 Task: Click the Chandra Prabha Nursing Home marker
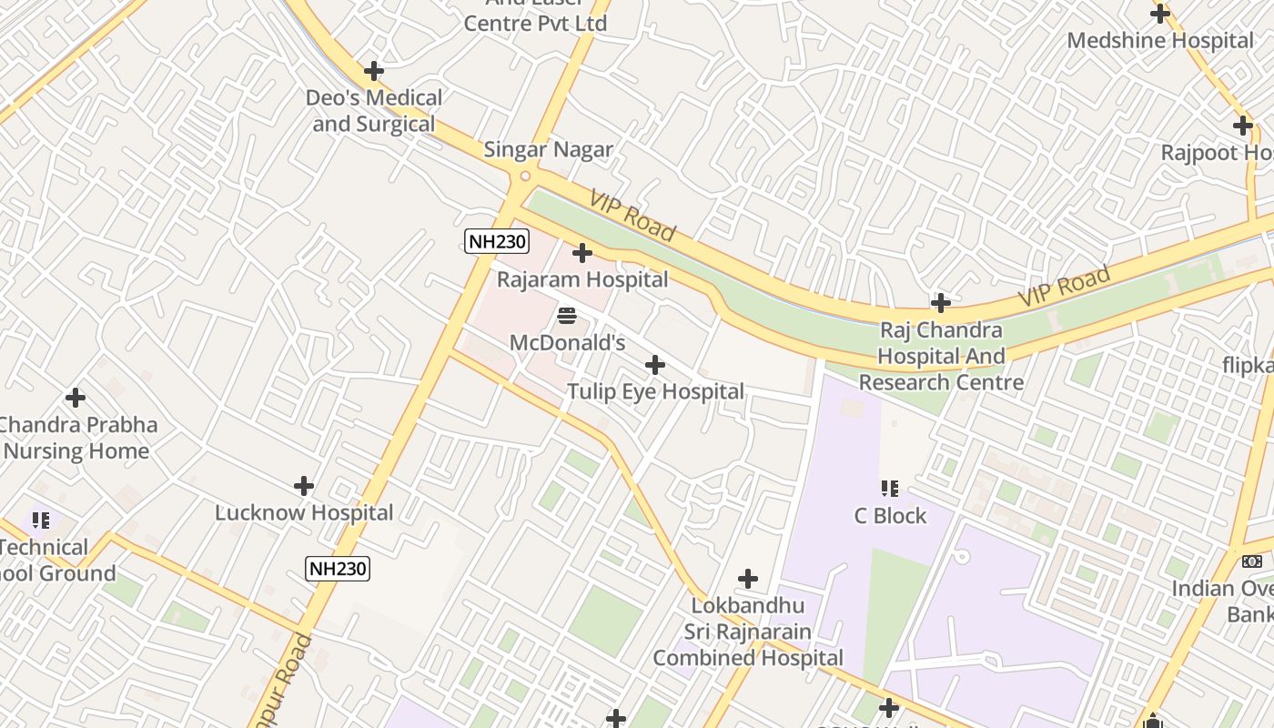pos(76,398)
